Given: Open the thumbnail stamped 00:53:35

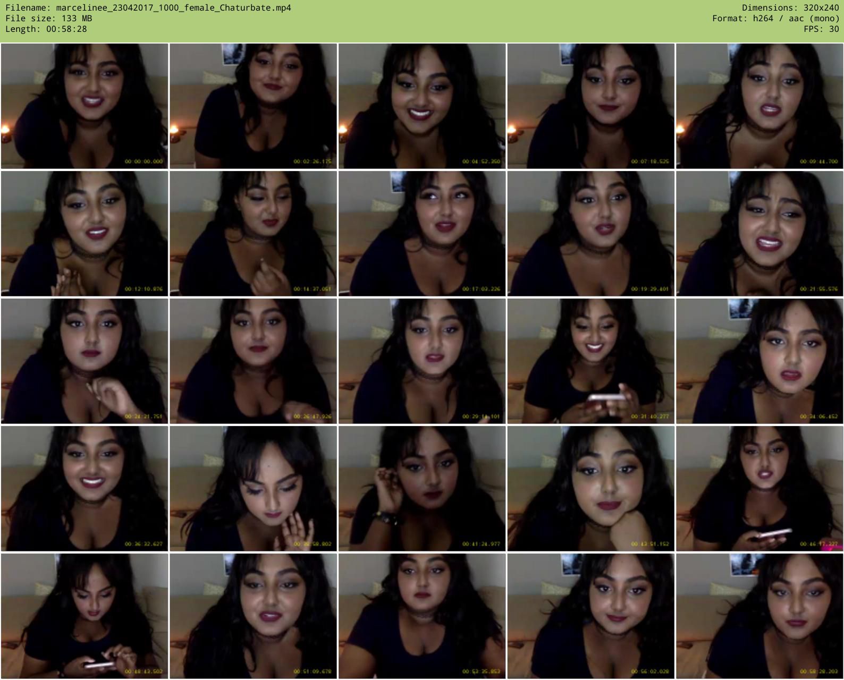Looking at the screenshot, I should point(422,616).
